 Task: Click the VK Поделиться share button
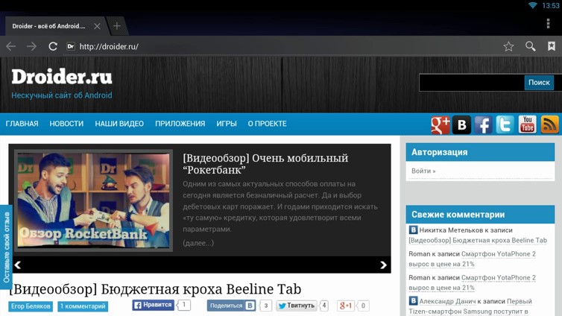[231, 306]
